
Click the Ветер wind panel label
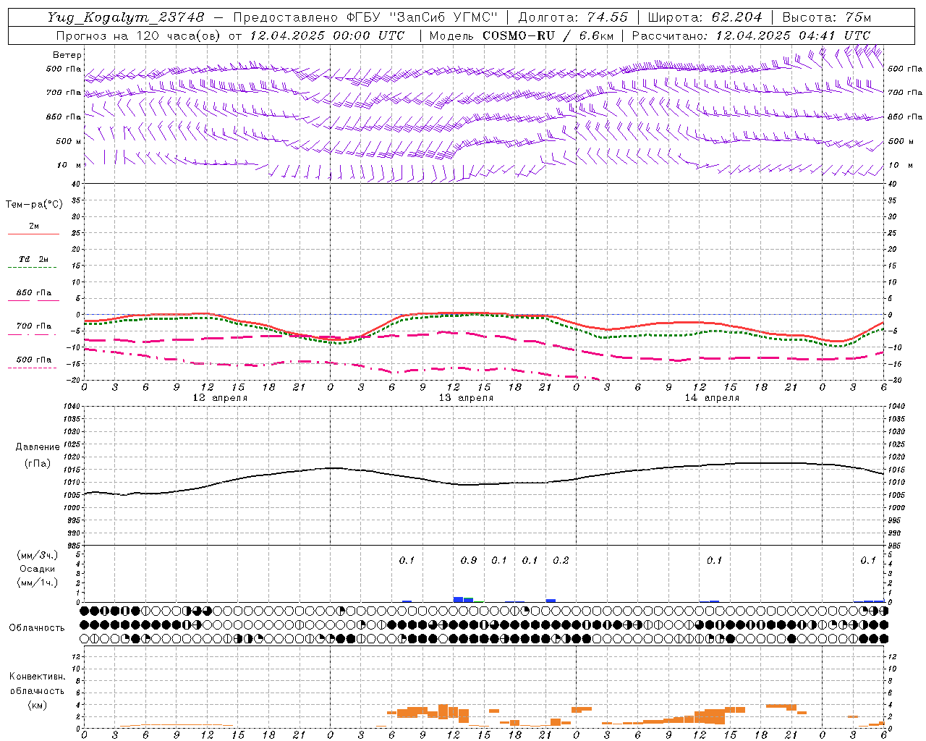[x=67, y=55]
